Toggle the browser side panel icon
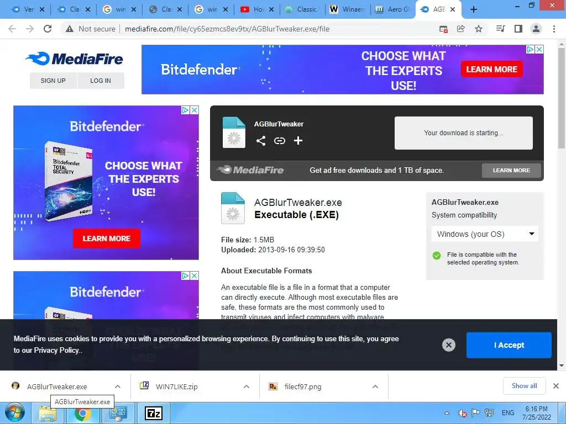The width and height of the screenshot is (566, 424). coord(518,29)
